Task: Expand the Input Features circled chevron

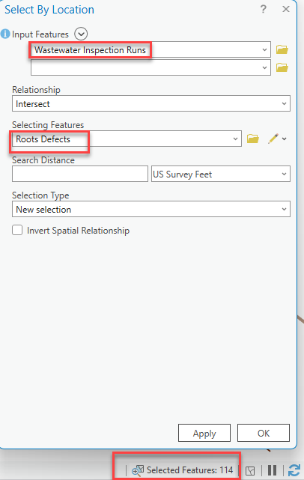Action: point(81,34)
